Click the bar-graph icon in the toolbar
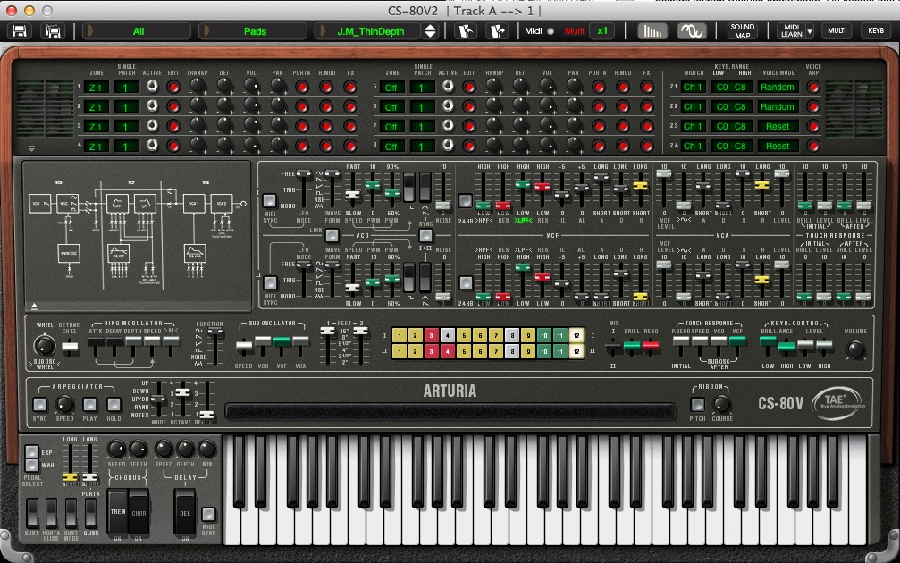The height and width of the screenshot is (563, 900). point(653,31)
